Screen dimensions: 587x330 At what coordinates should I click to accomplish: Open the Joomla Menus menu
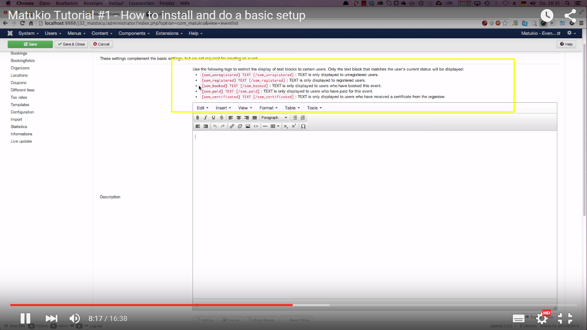tap(76, 34)
